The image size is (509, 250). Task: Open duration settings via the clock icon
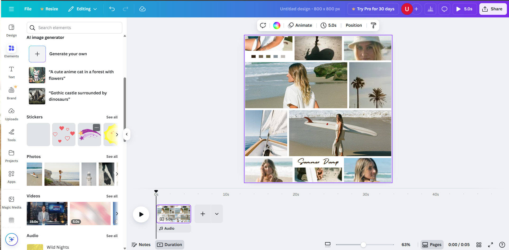(x=323, y=25)
